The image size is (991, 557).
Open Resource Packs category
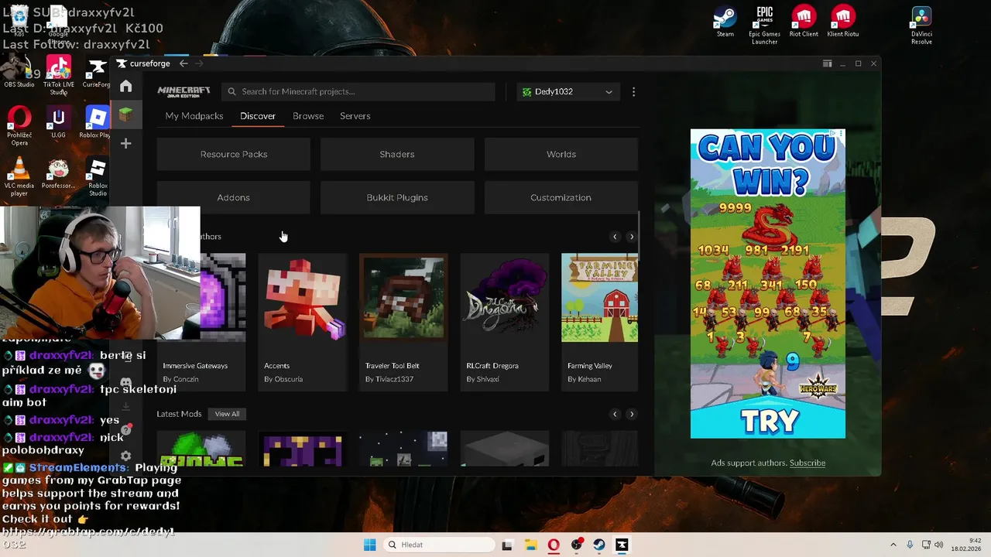point(234,154)
